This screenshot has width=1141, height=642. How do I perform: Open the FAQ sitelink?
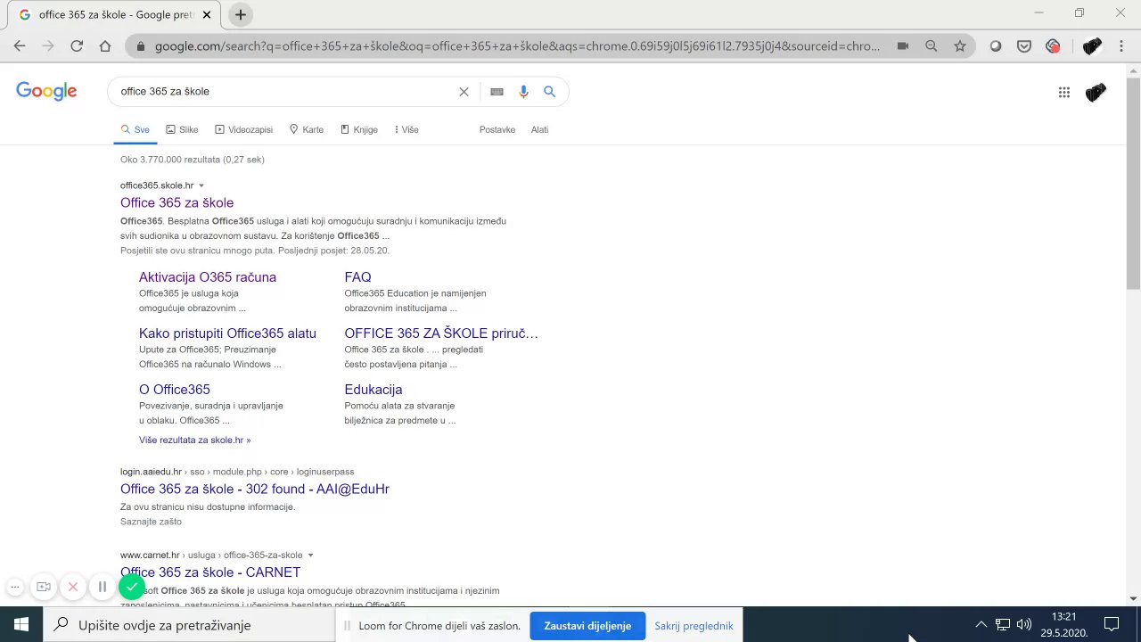[x=357, y=277]
